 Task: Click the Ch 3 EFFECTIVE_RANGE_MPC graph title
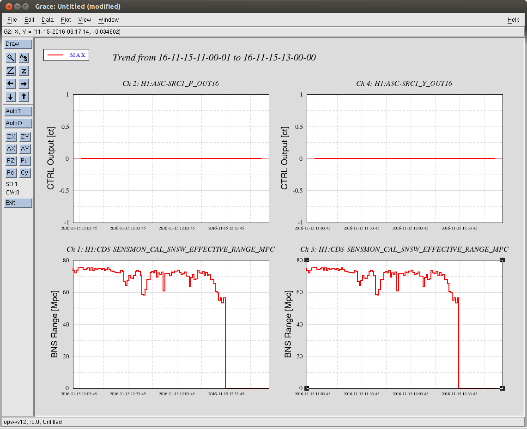(x=404, y=249)
